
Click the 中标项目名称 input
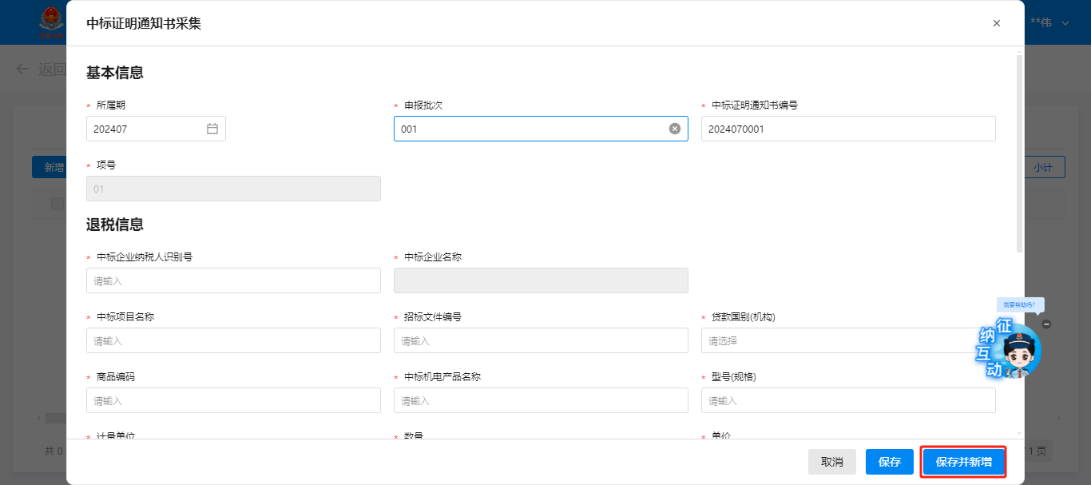coord(233,340)
